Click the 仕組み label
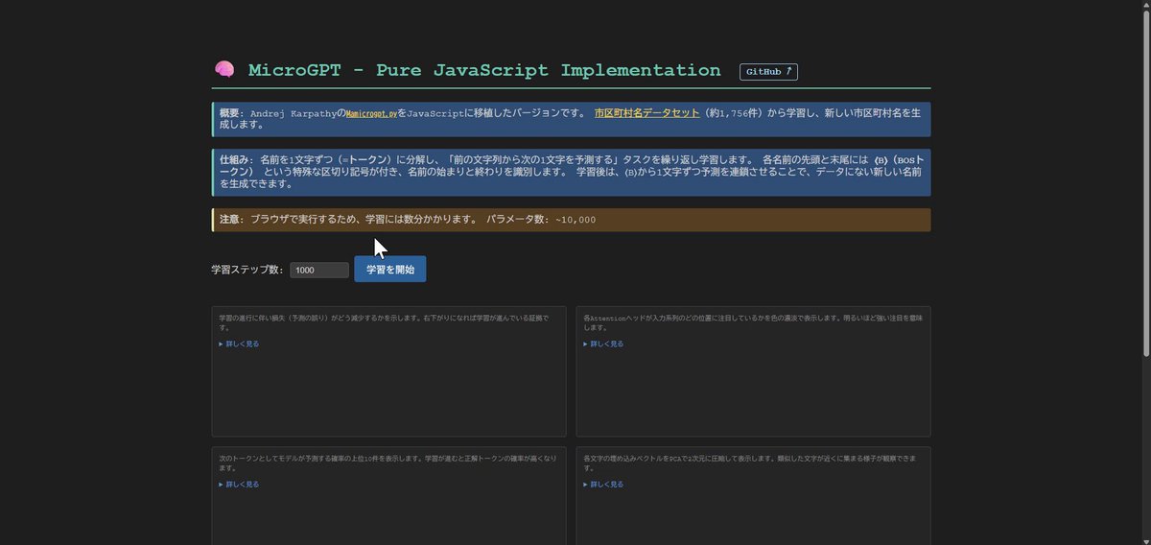Viewport: 1151px width, 545px height. (235, 159)
